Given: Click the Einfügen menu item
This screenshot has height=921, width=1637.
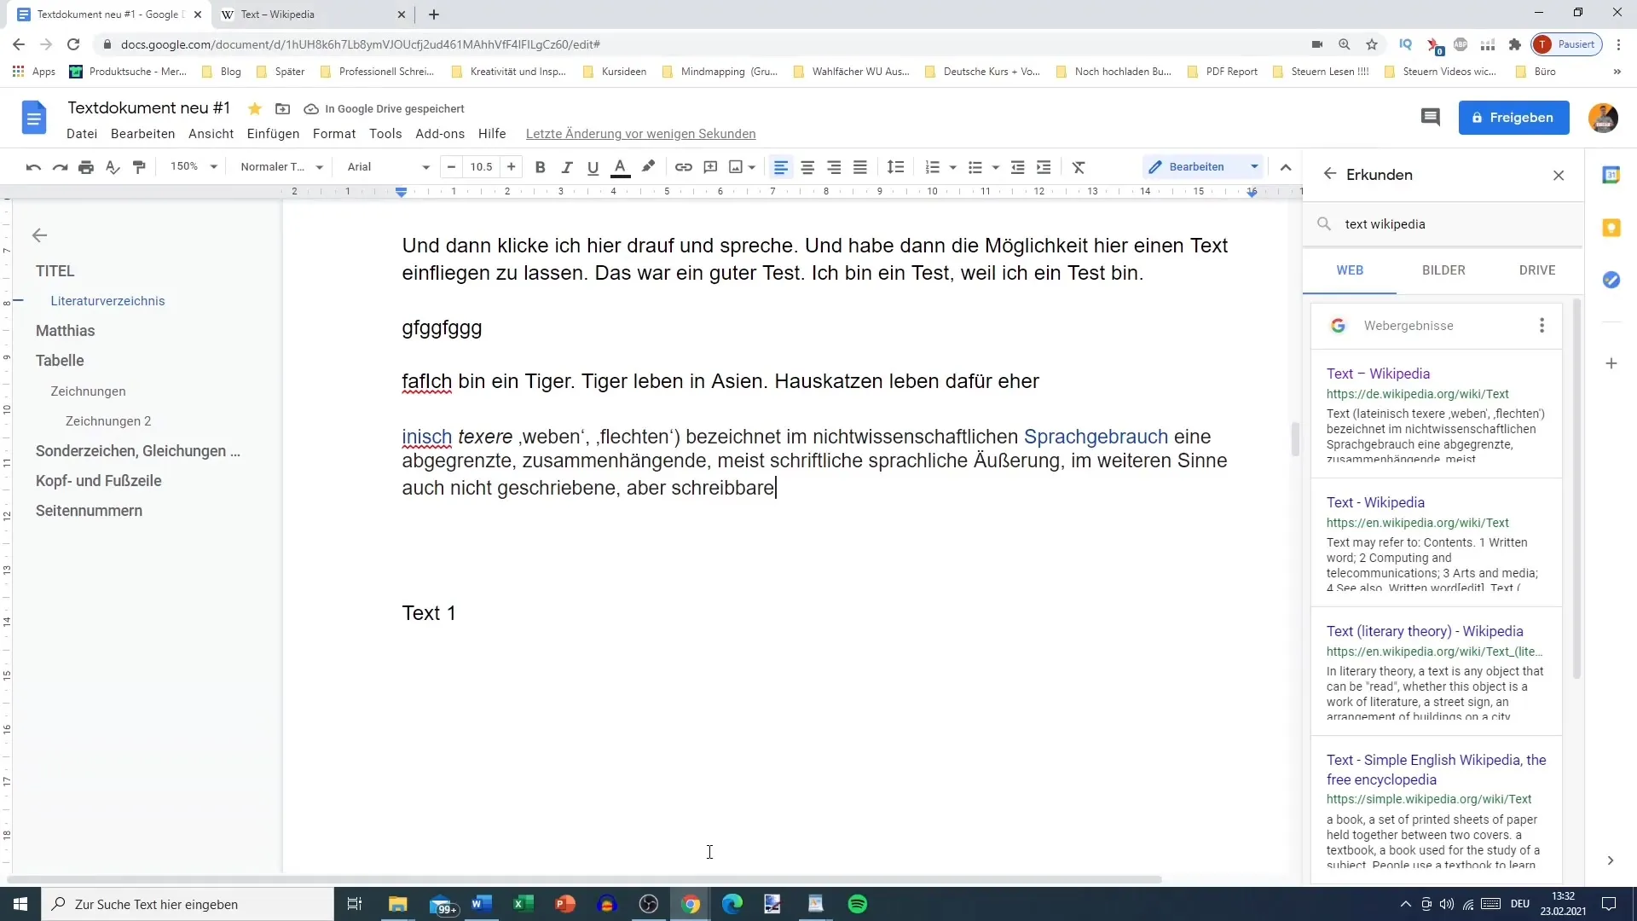Looking at the screenshot, I should tap(272, 134).
